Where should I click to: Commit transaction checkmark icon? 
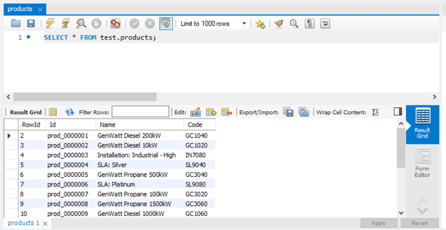[x=134, y=24]
